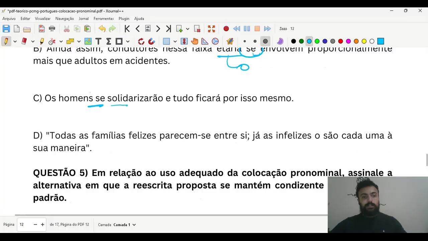
Task: Click the Cut scissors icon
Action: (67, 29)
